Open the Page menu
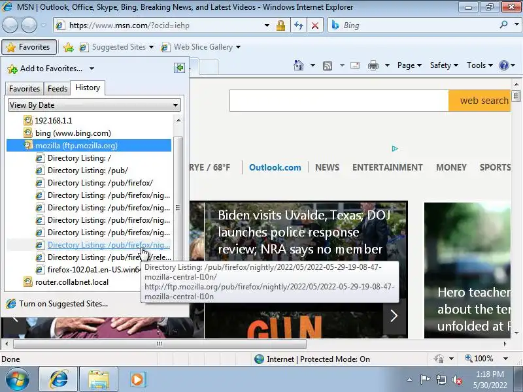The height and width of the screenshot is (392, 523). click(409, 65)
